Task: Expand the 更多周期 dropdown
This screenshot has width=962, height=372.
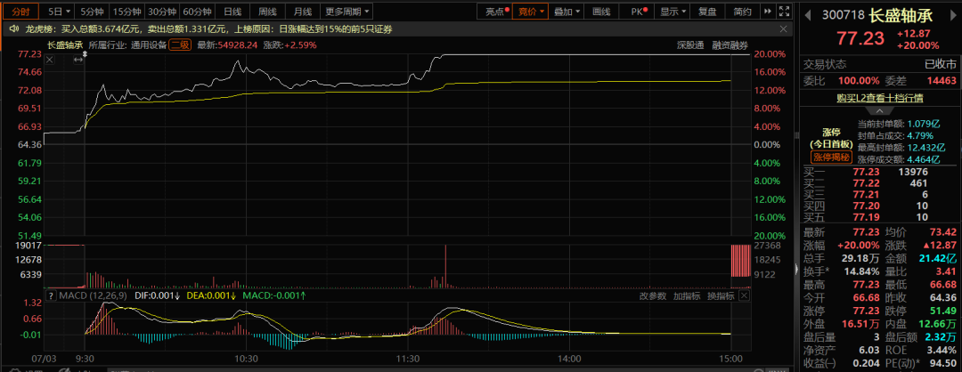Action: pos(347,11)
